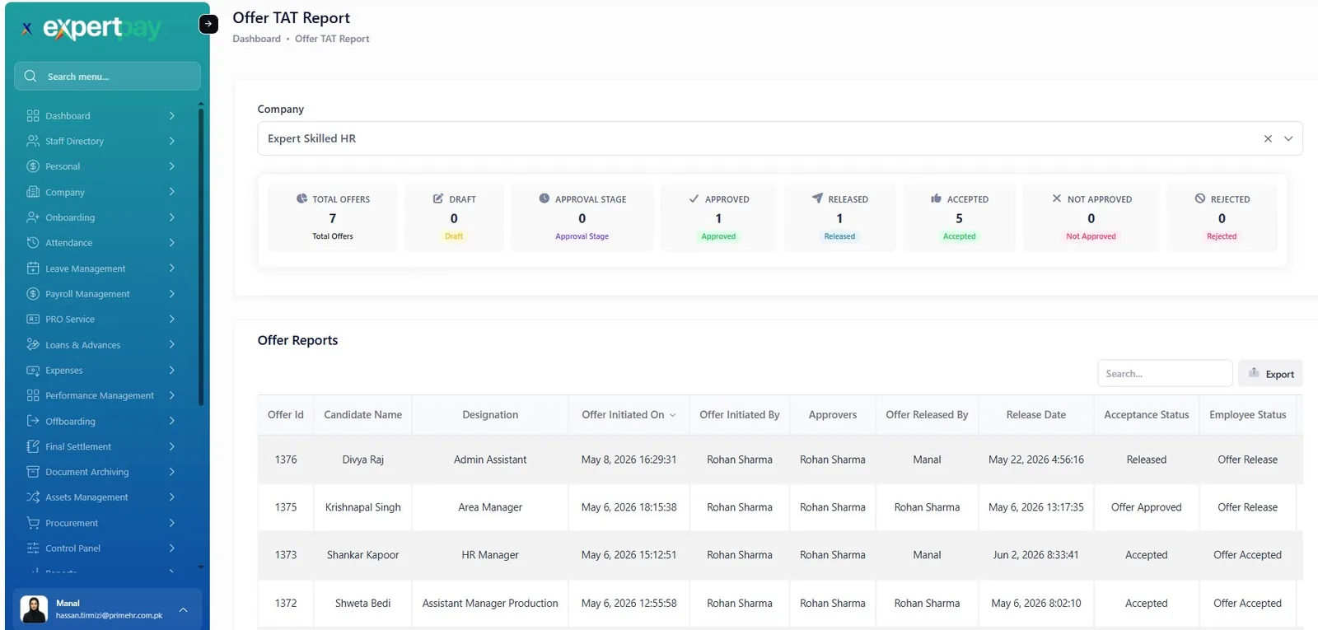Image resolution: width=1318 pixels, height=630 pixels.
Task: Click the Leave Management calendar icon
Action: tap(33, 268)
